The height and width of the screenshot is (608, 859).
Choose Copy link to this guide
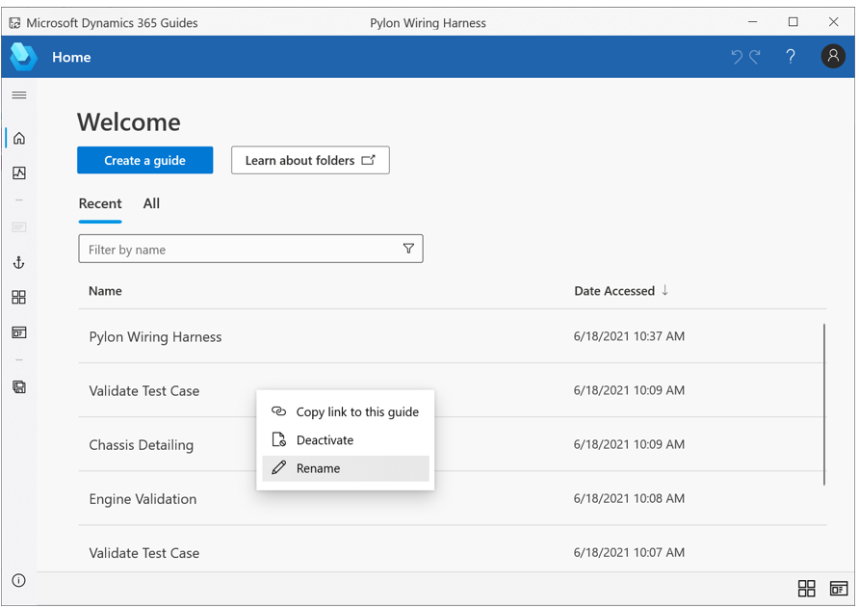click(x=345, y=411)
